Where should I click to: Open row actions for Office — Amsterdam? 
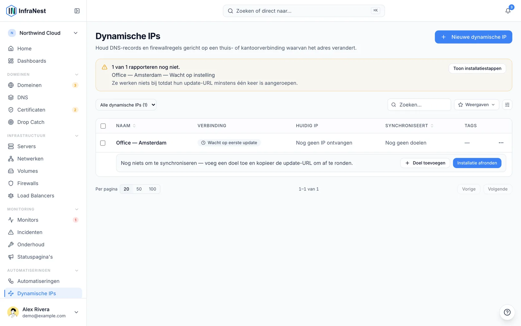pyautogui.click(x=501, y=143)
